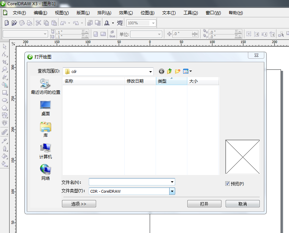Select the Interactive Fill tool in toolbox
The image size is (289, 233).
(5, 164)
